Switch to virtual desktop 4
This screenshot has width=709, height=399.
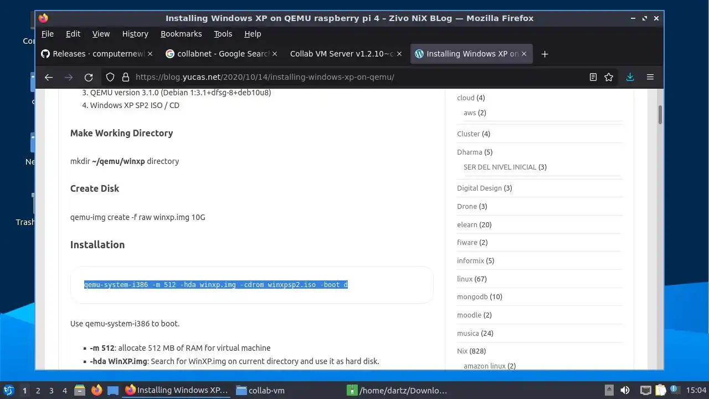coord(64,390)
